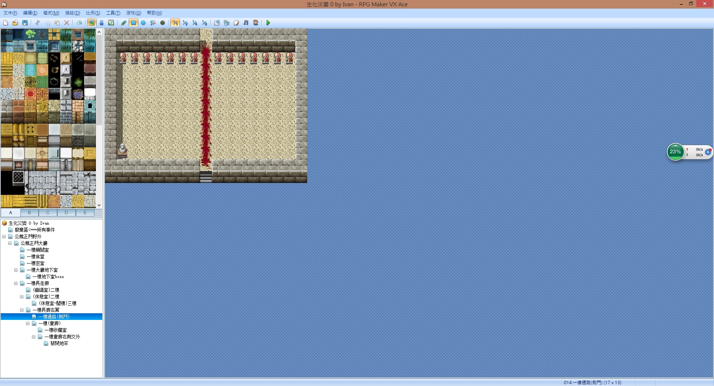Set zoom scale to 1/1

pos(175,23)
